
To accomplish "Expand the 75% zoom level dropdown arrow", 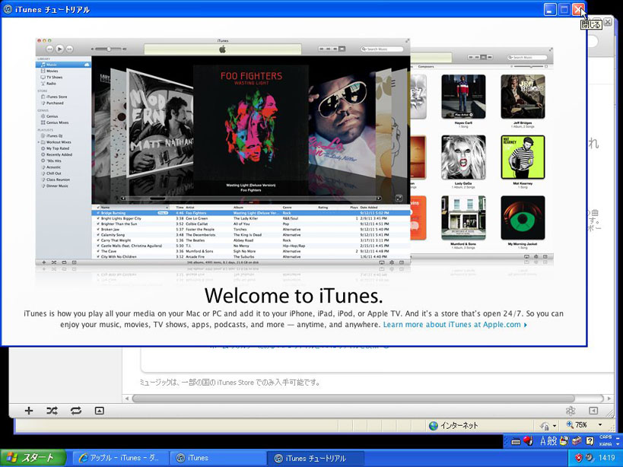I will [600, 425].
